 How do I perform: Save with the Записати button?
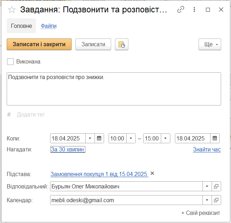93,44
